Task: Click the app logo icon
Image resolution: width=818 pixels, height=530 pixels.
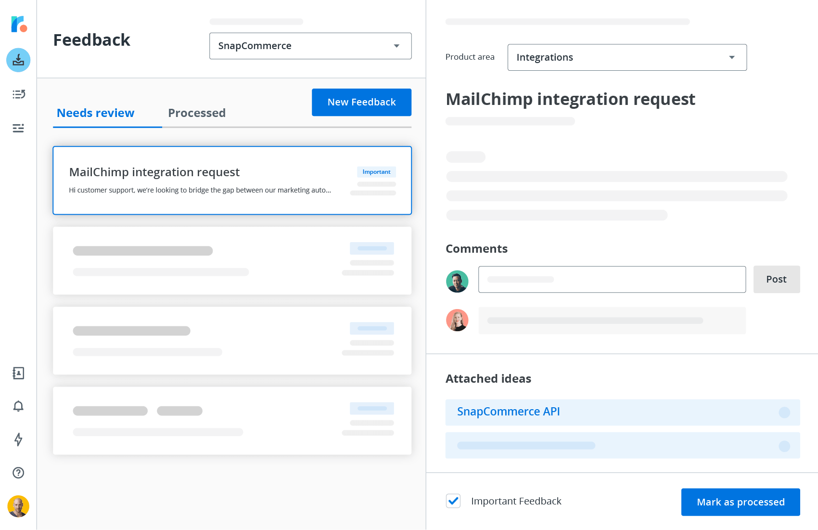Action: (x=19, y=24)
